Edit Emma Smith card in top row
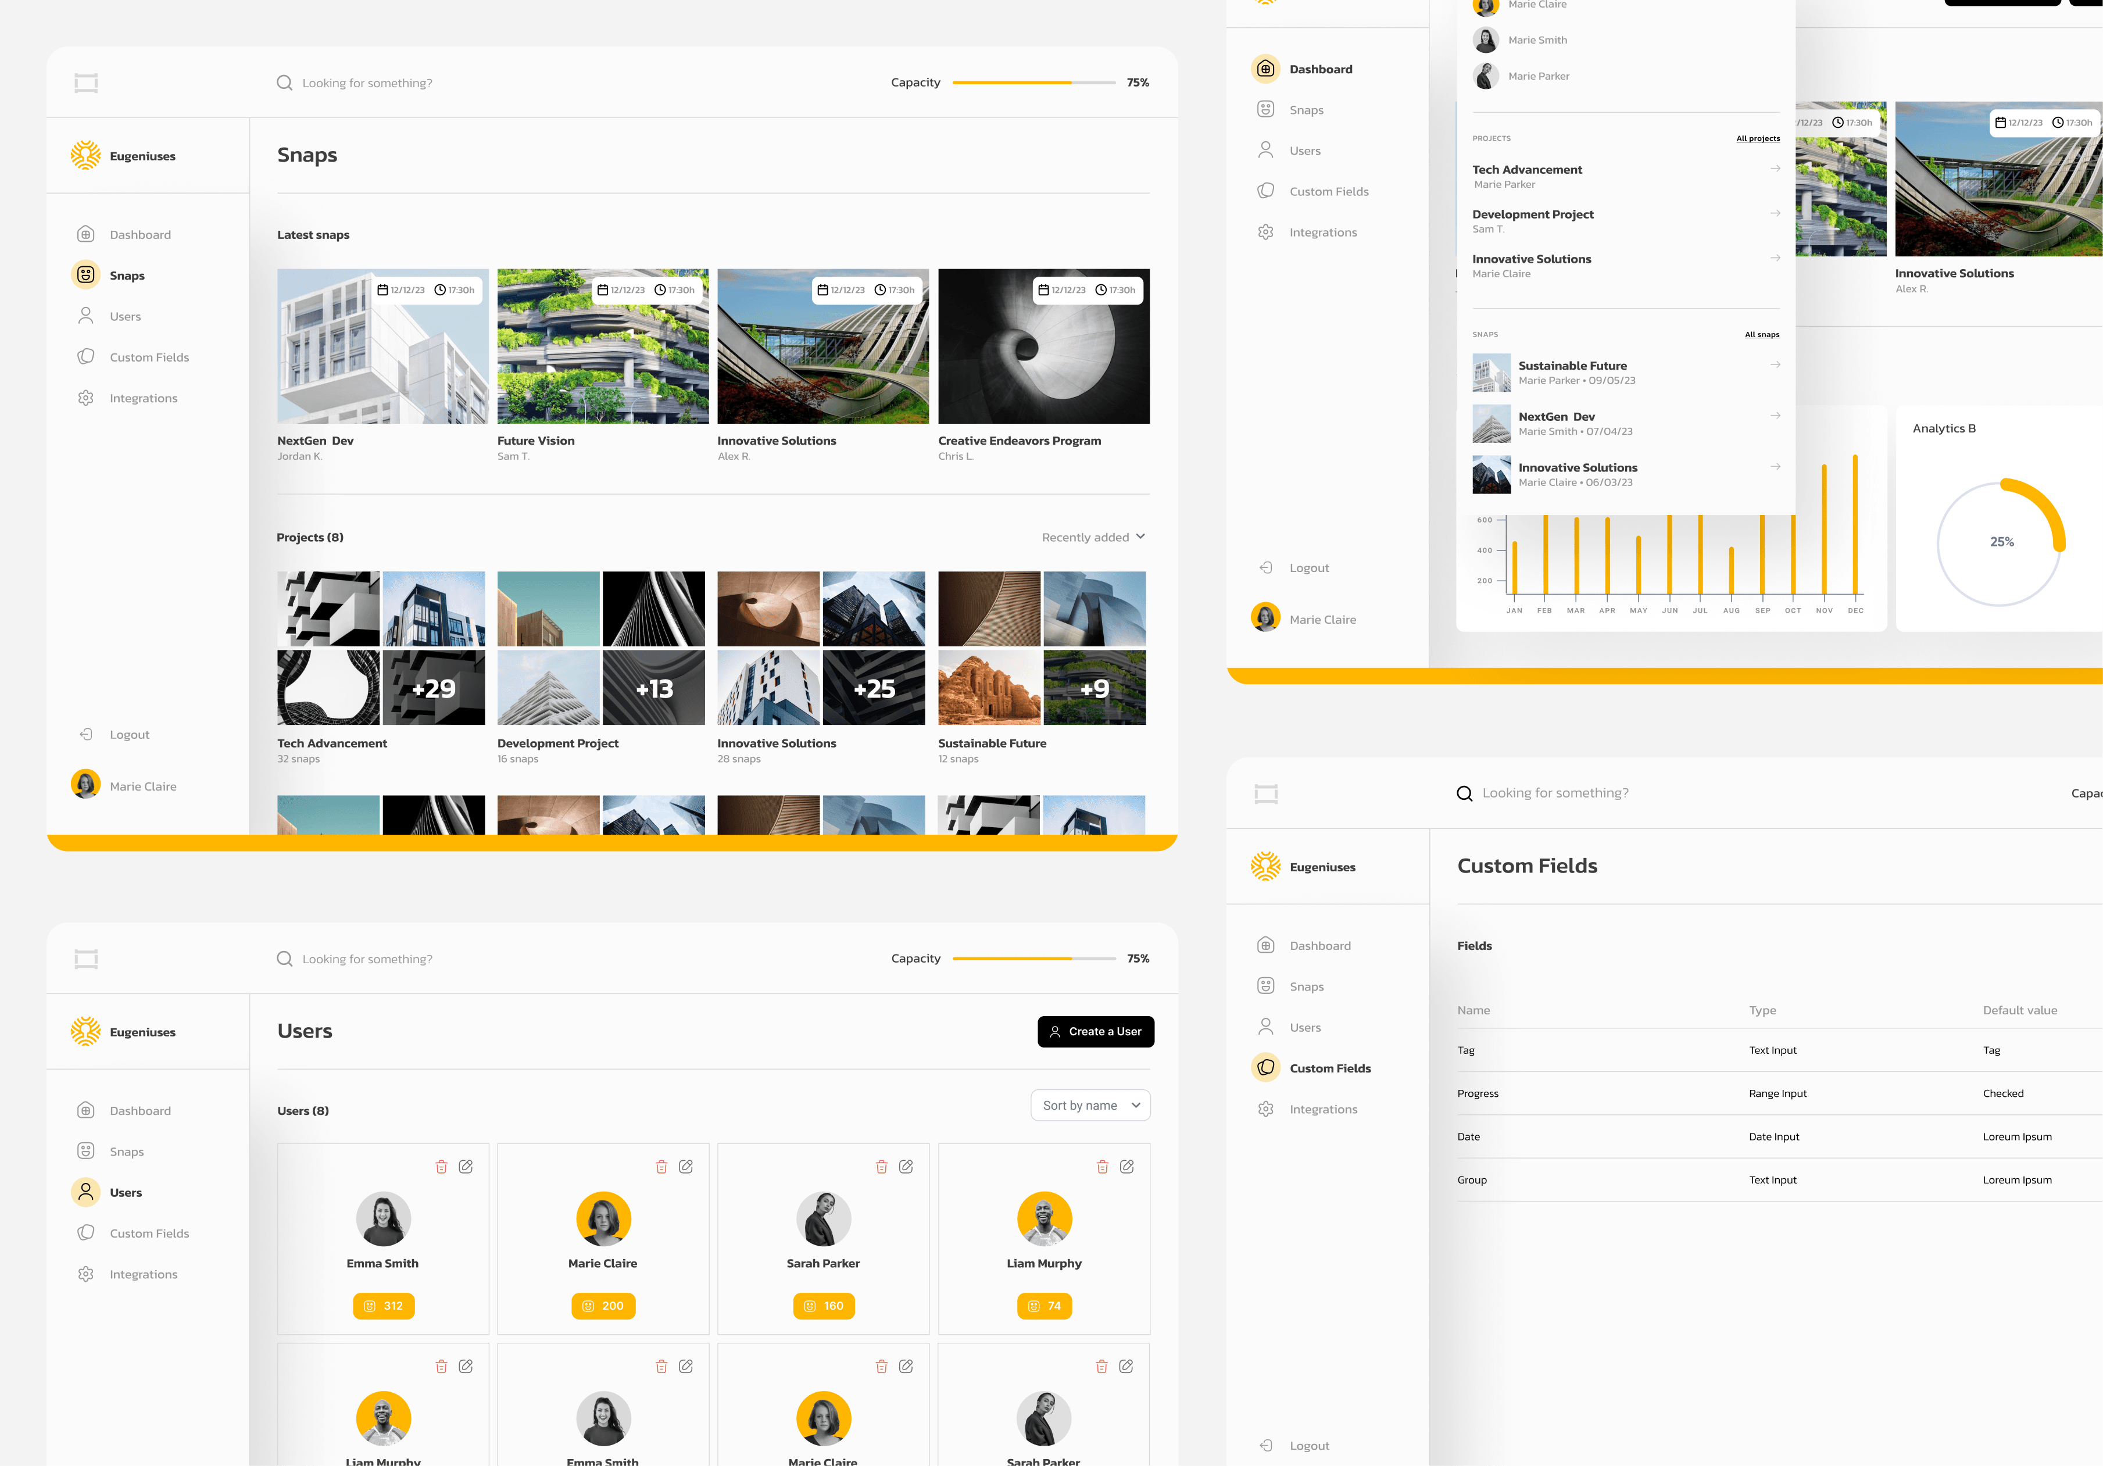Screen dimensions: 2103x1466 pyautogui.click(x=465, y=1167)
